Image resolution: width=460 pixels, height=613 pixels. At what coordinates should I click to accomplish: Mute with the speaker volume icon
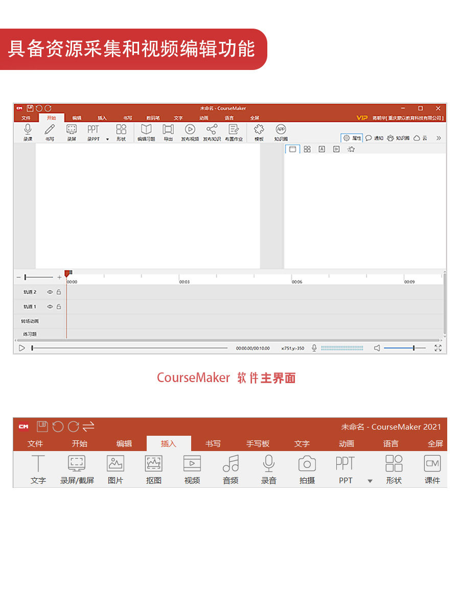[377, 348]
